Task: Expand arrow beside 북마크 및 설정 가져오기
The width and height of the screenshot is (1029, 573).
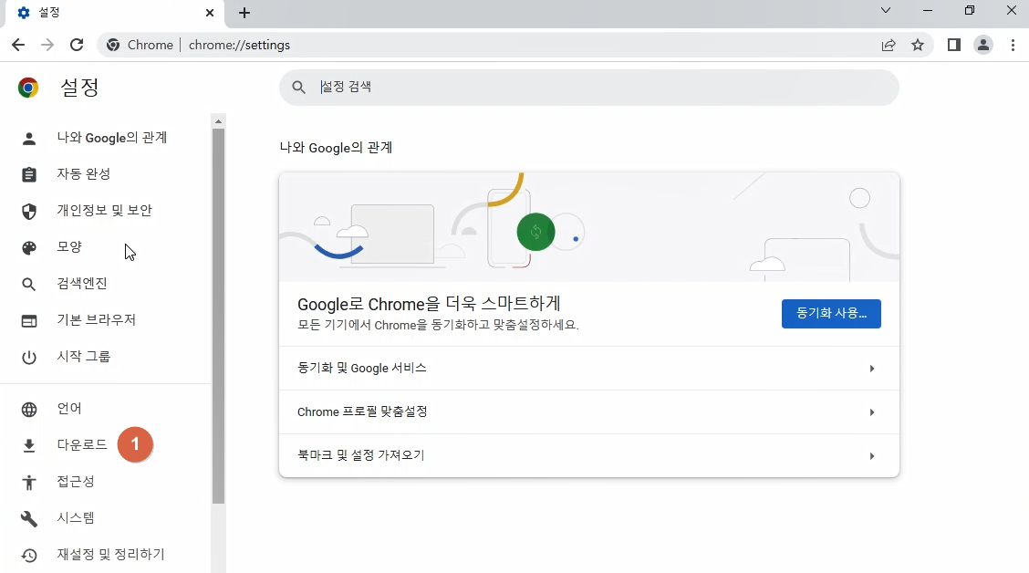Action: click(x=871, y=455)
